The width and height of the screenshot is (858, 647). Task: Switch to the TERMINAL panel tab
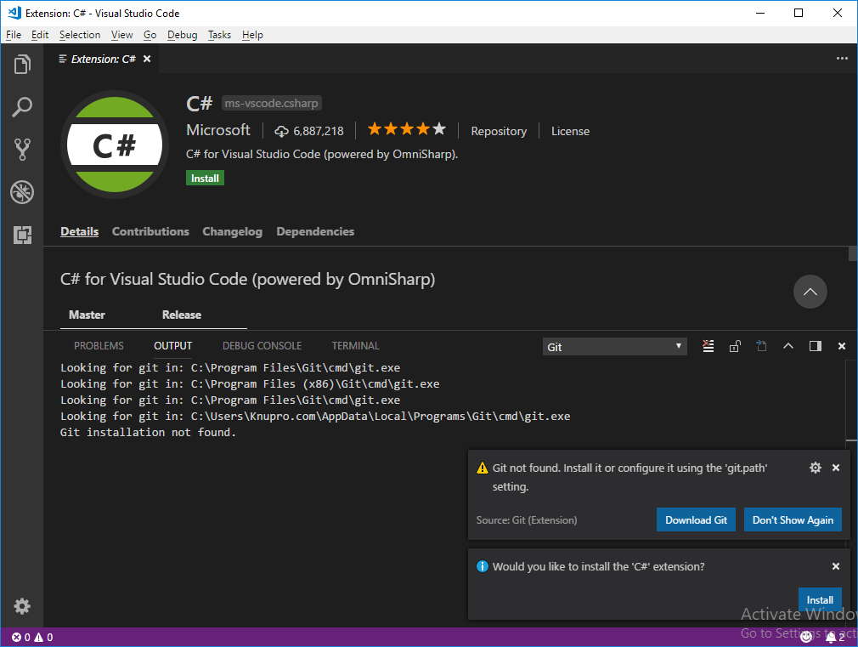tap(355, 346)
